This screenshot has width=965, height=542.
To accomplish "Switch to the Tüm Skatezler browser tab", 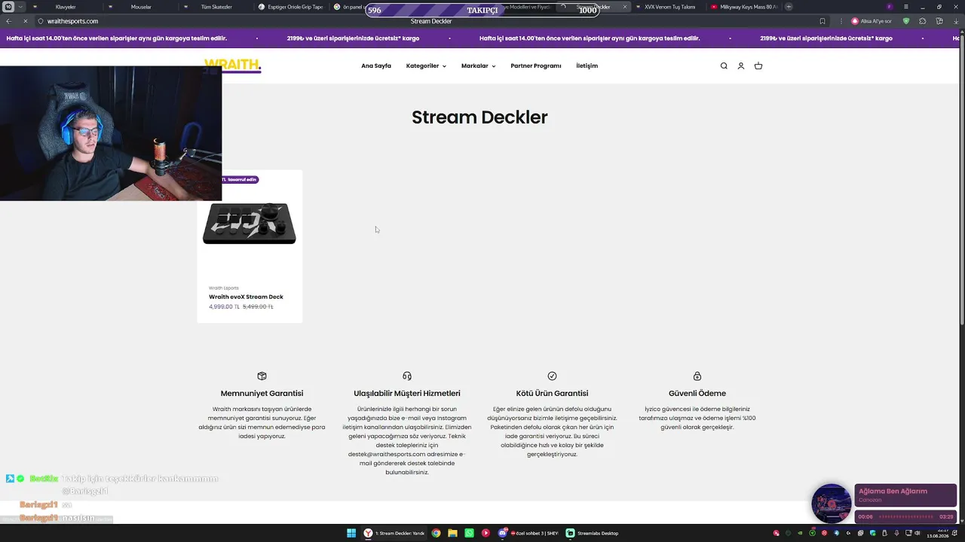I will click(216, 7).
